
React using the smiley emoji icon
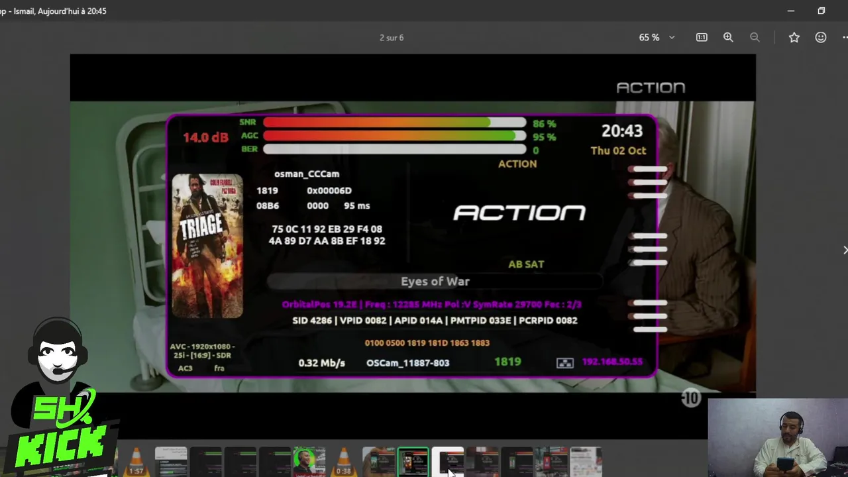tap(821, 38)
